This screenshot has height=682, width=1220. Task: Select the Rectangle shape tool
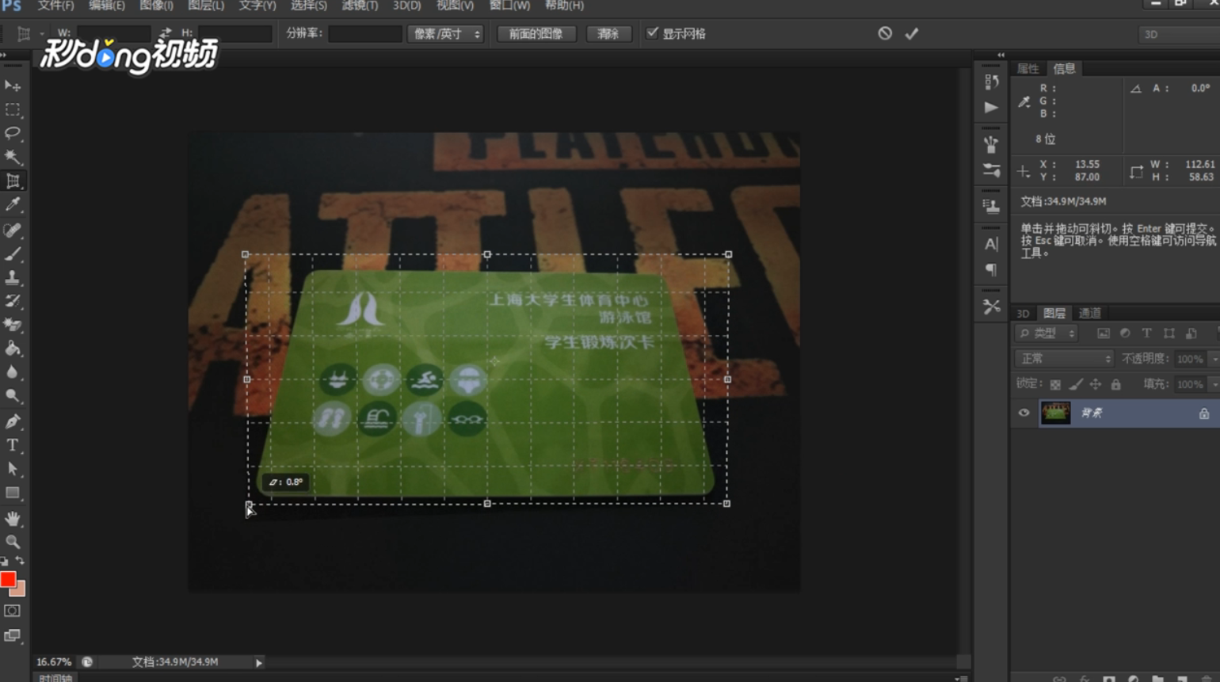(13, 493)
